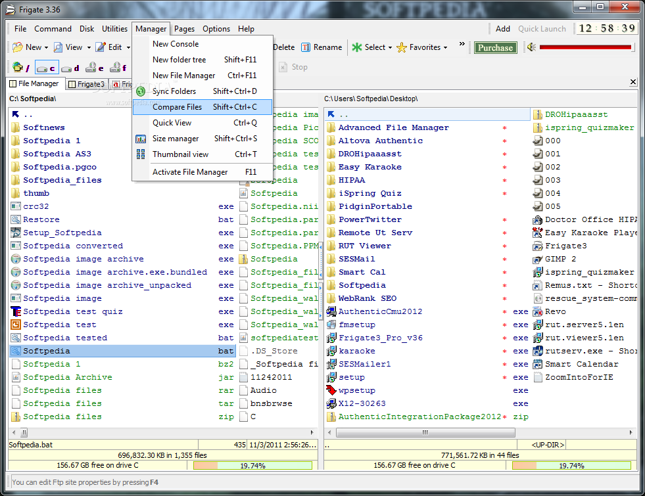Select the Softpedia Archive jar file
This screenshot has height=496, width=645.
click(68, 377)
